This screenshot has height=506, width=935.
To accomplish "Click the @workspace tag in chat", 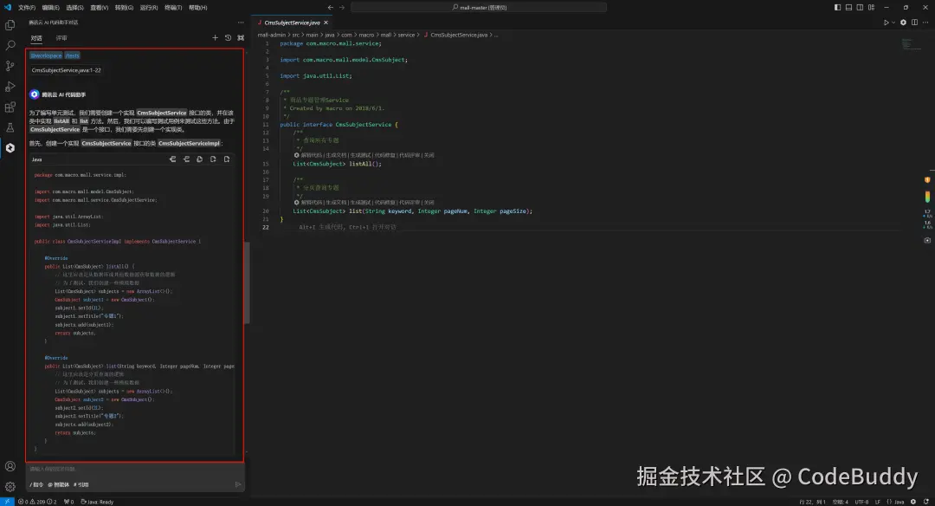I will click(x=46, y=55).
